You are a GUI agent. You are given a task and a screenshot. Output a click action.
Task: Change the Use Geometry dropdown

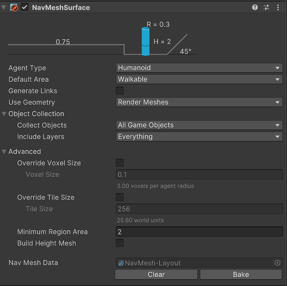coord(199,102)
